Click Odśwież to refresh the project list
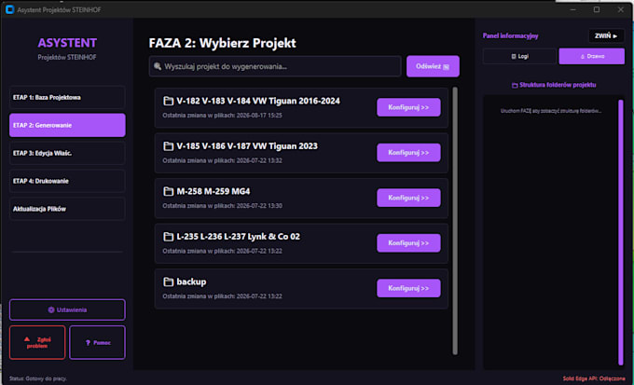Image resolution: width=634 pixels, height=385 pixels. 433,66
